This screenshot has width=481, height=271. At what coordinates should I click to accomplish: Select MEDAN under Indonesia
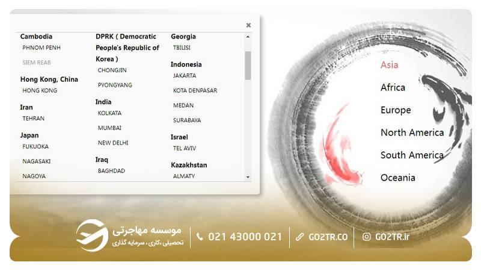click(183, 105)
